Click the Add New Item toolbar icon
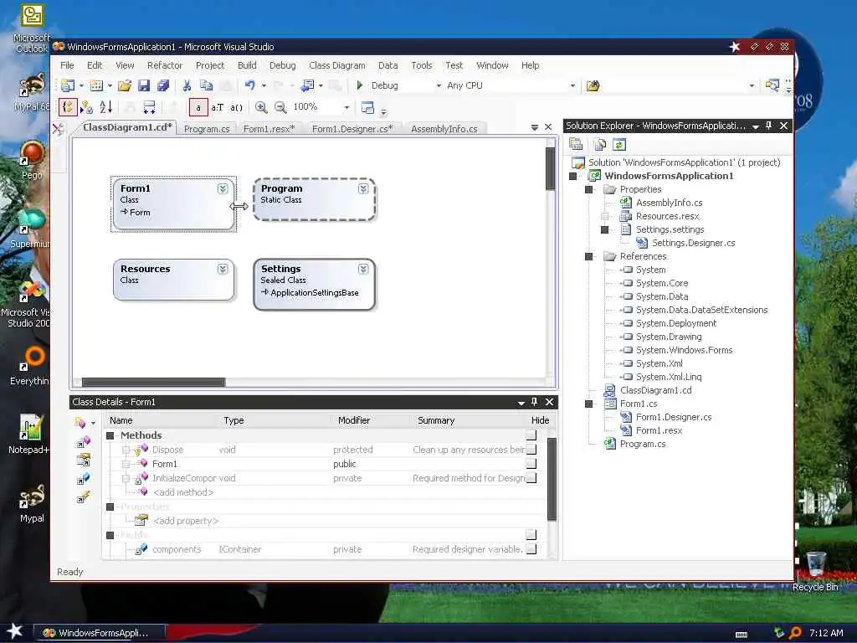The height and width of the screenshot is (643, 857). [x=97, y=85]
